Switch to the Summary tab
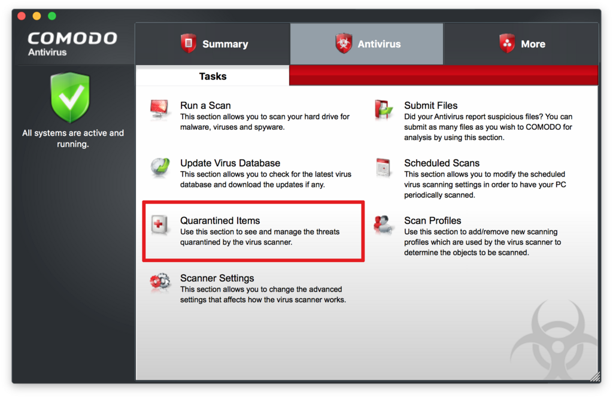The height and width of the screenshot is (398, 613). point(213,44)
